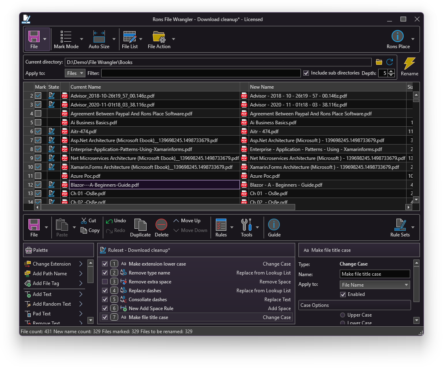
Task: Move the rule up
Action: (187, 221)
